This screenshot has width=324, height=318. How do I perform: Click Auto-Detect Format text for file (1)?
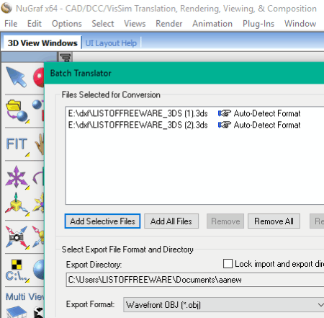tap(267, 113)
